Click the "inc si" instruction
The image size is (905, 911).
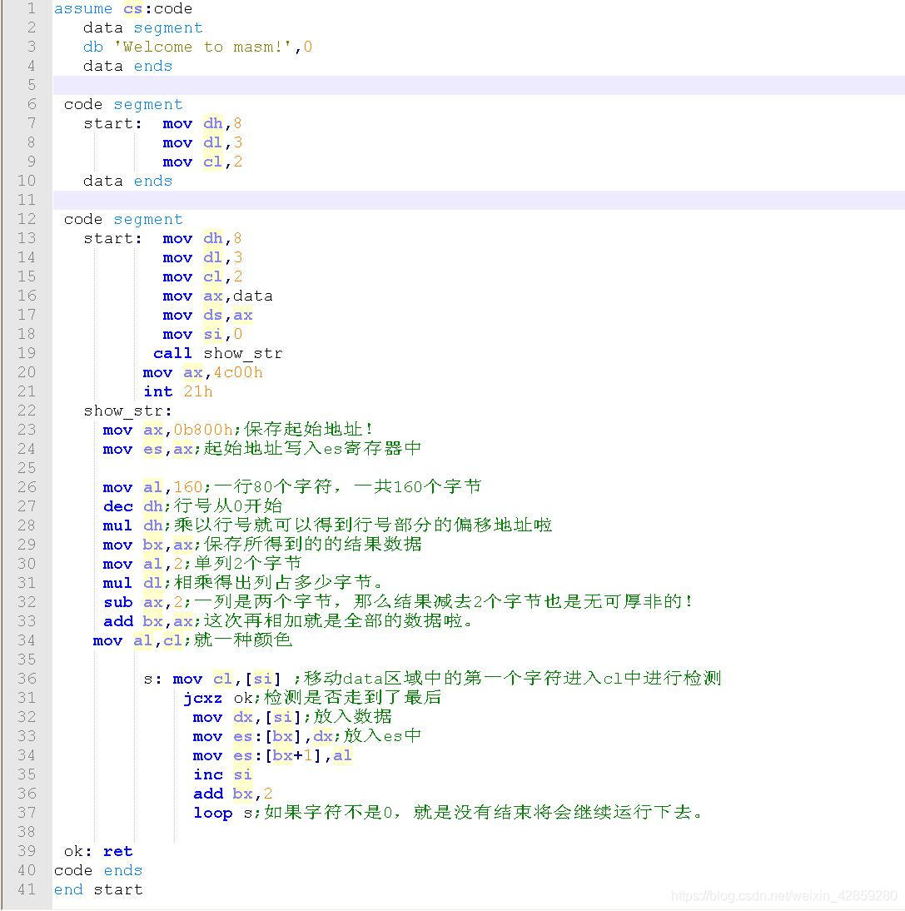(223, 774)
